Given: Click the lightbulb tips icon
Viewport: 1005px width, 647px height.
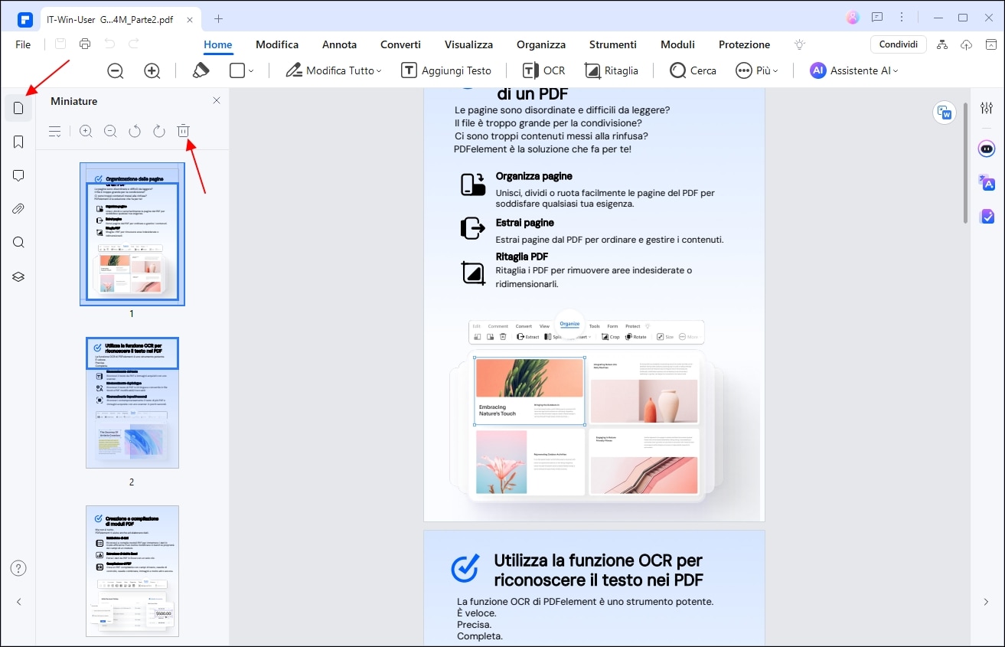Looking at the screenshot, I should [800, 44].
